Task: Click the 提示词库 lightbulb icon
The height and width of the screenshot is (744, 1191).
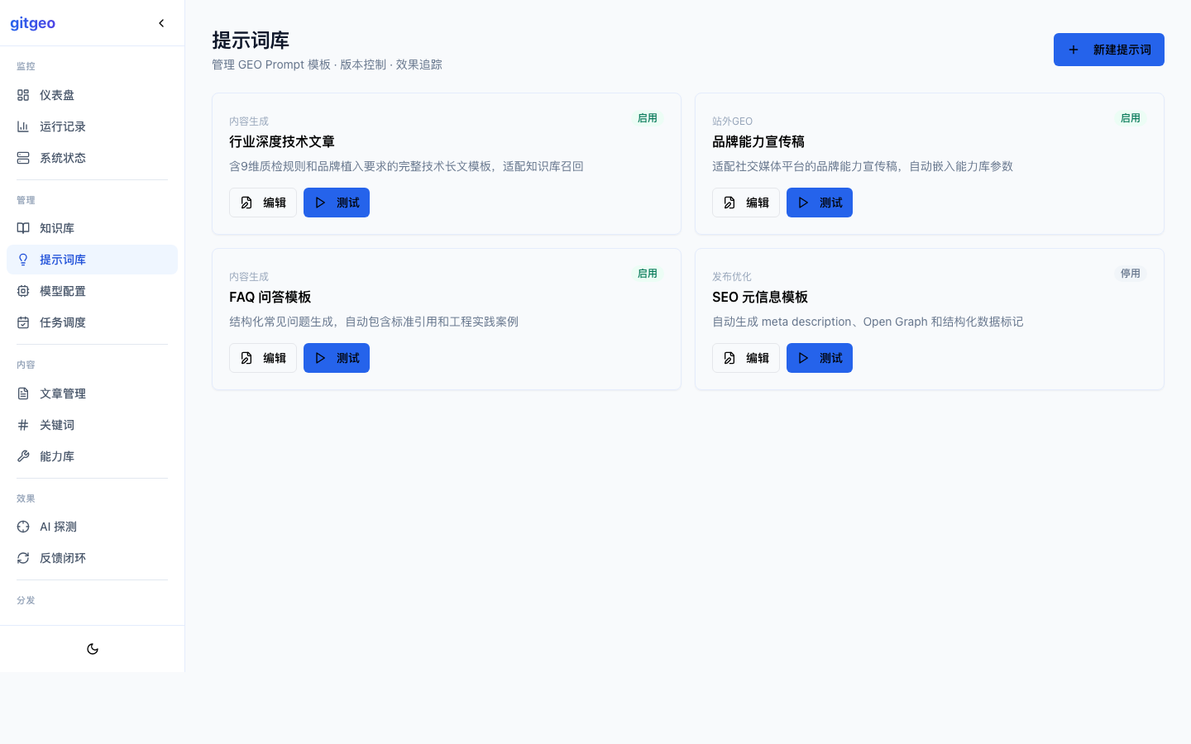Action: point(23,260)
